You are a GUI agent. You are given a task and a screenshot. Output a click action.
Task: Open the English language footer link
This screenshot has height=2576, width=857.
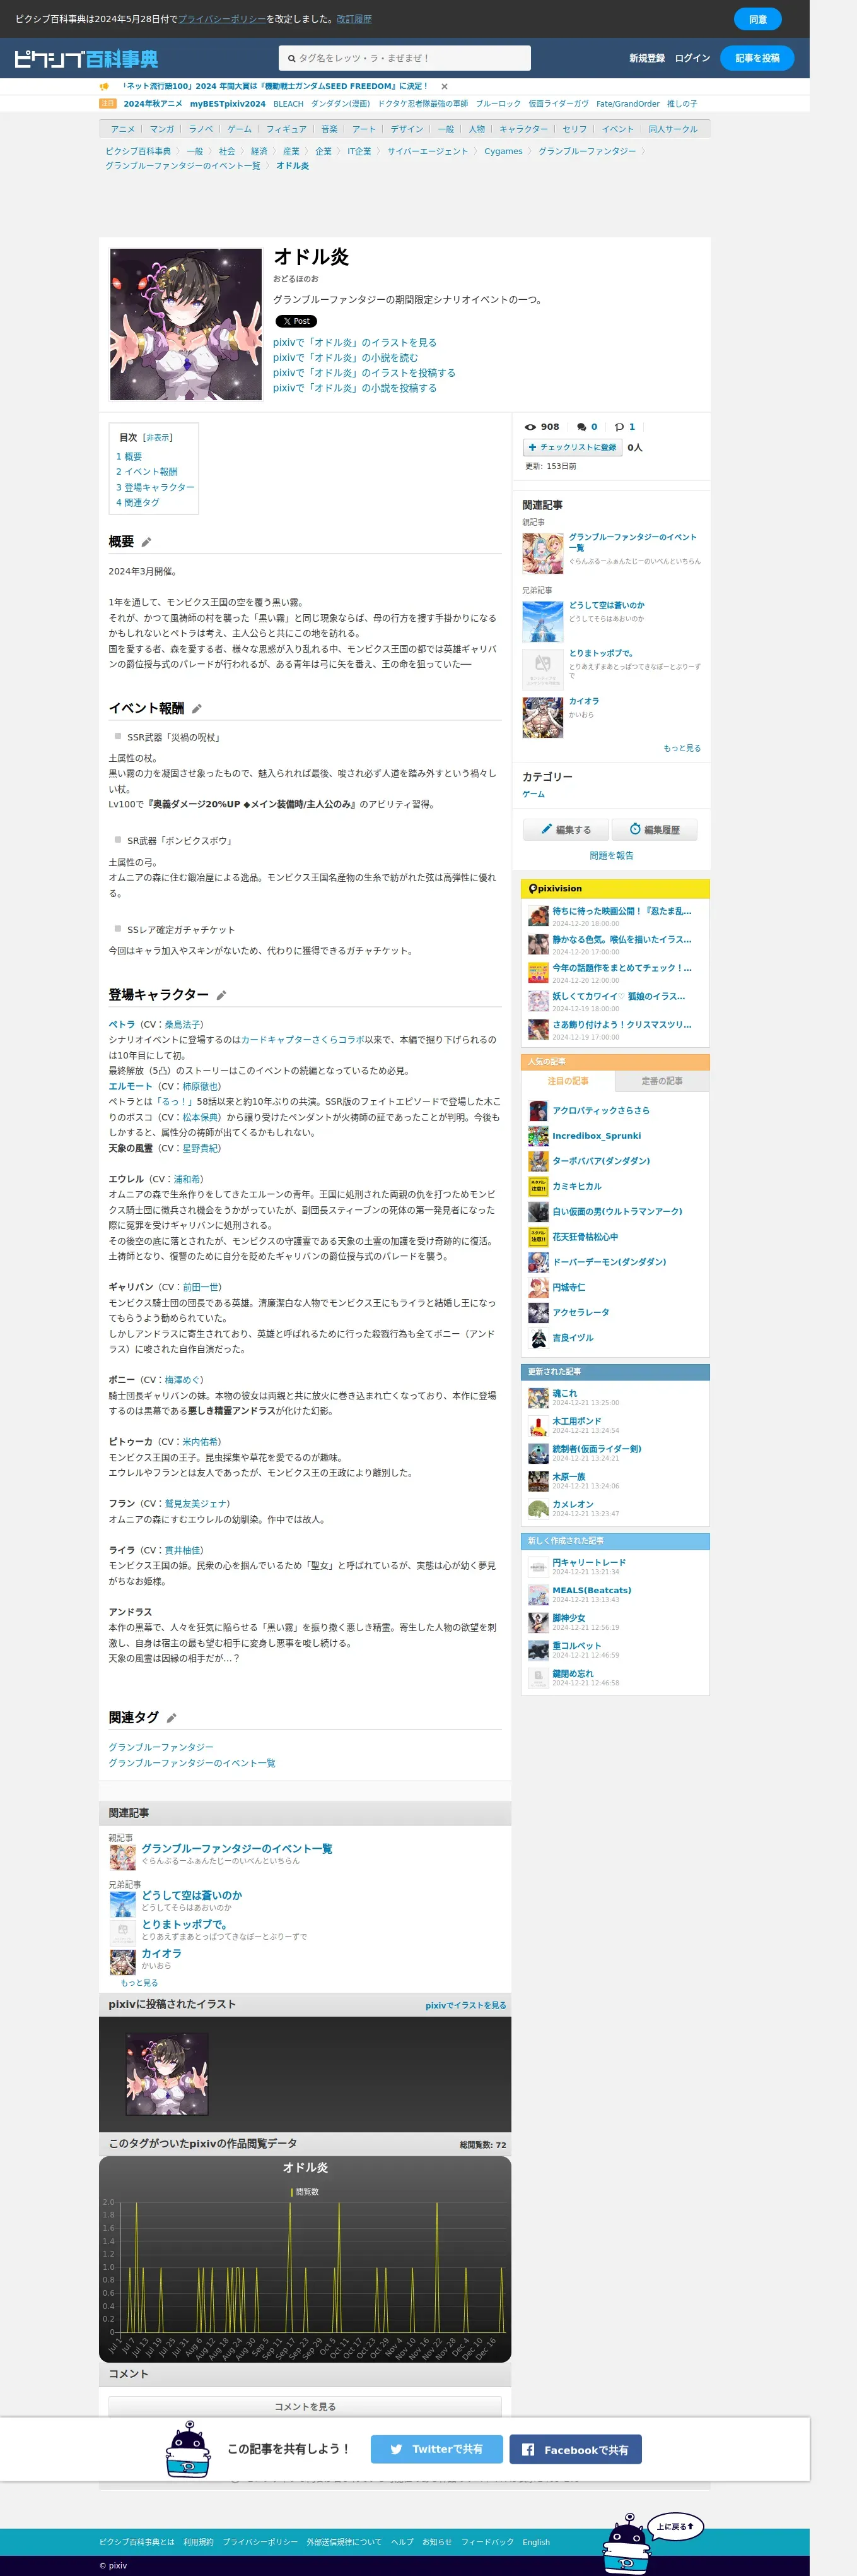tap(535, 2542)
